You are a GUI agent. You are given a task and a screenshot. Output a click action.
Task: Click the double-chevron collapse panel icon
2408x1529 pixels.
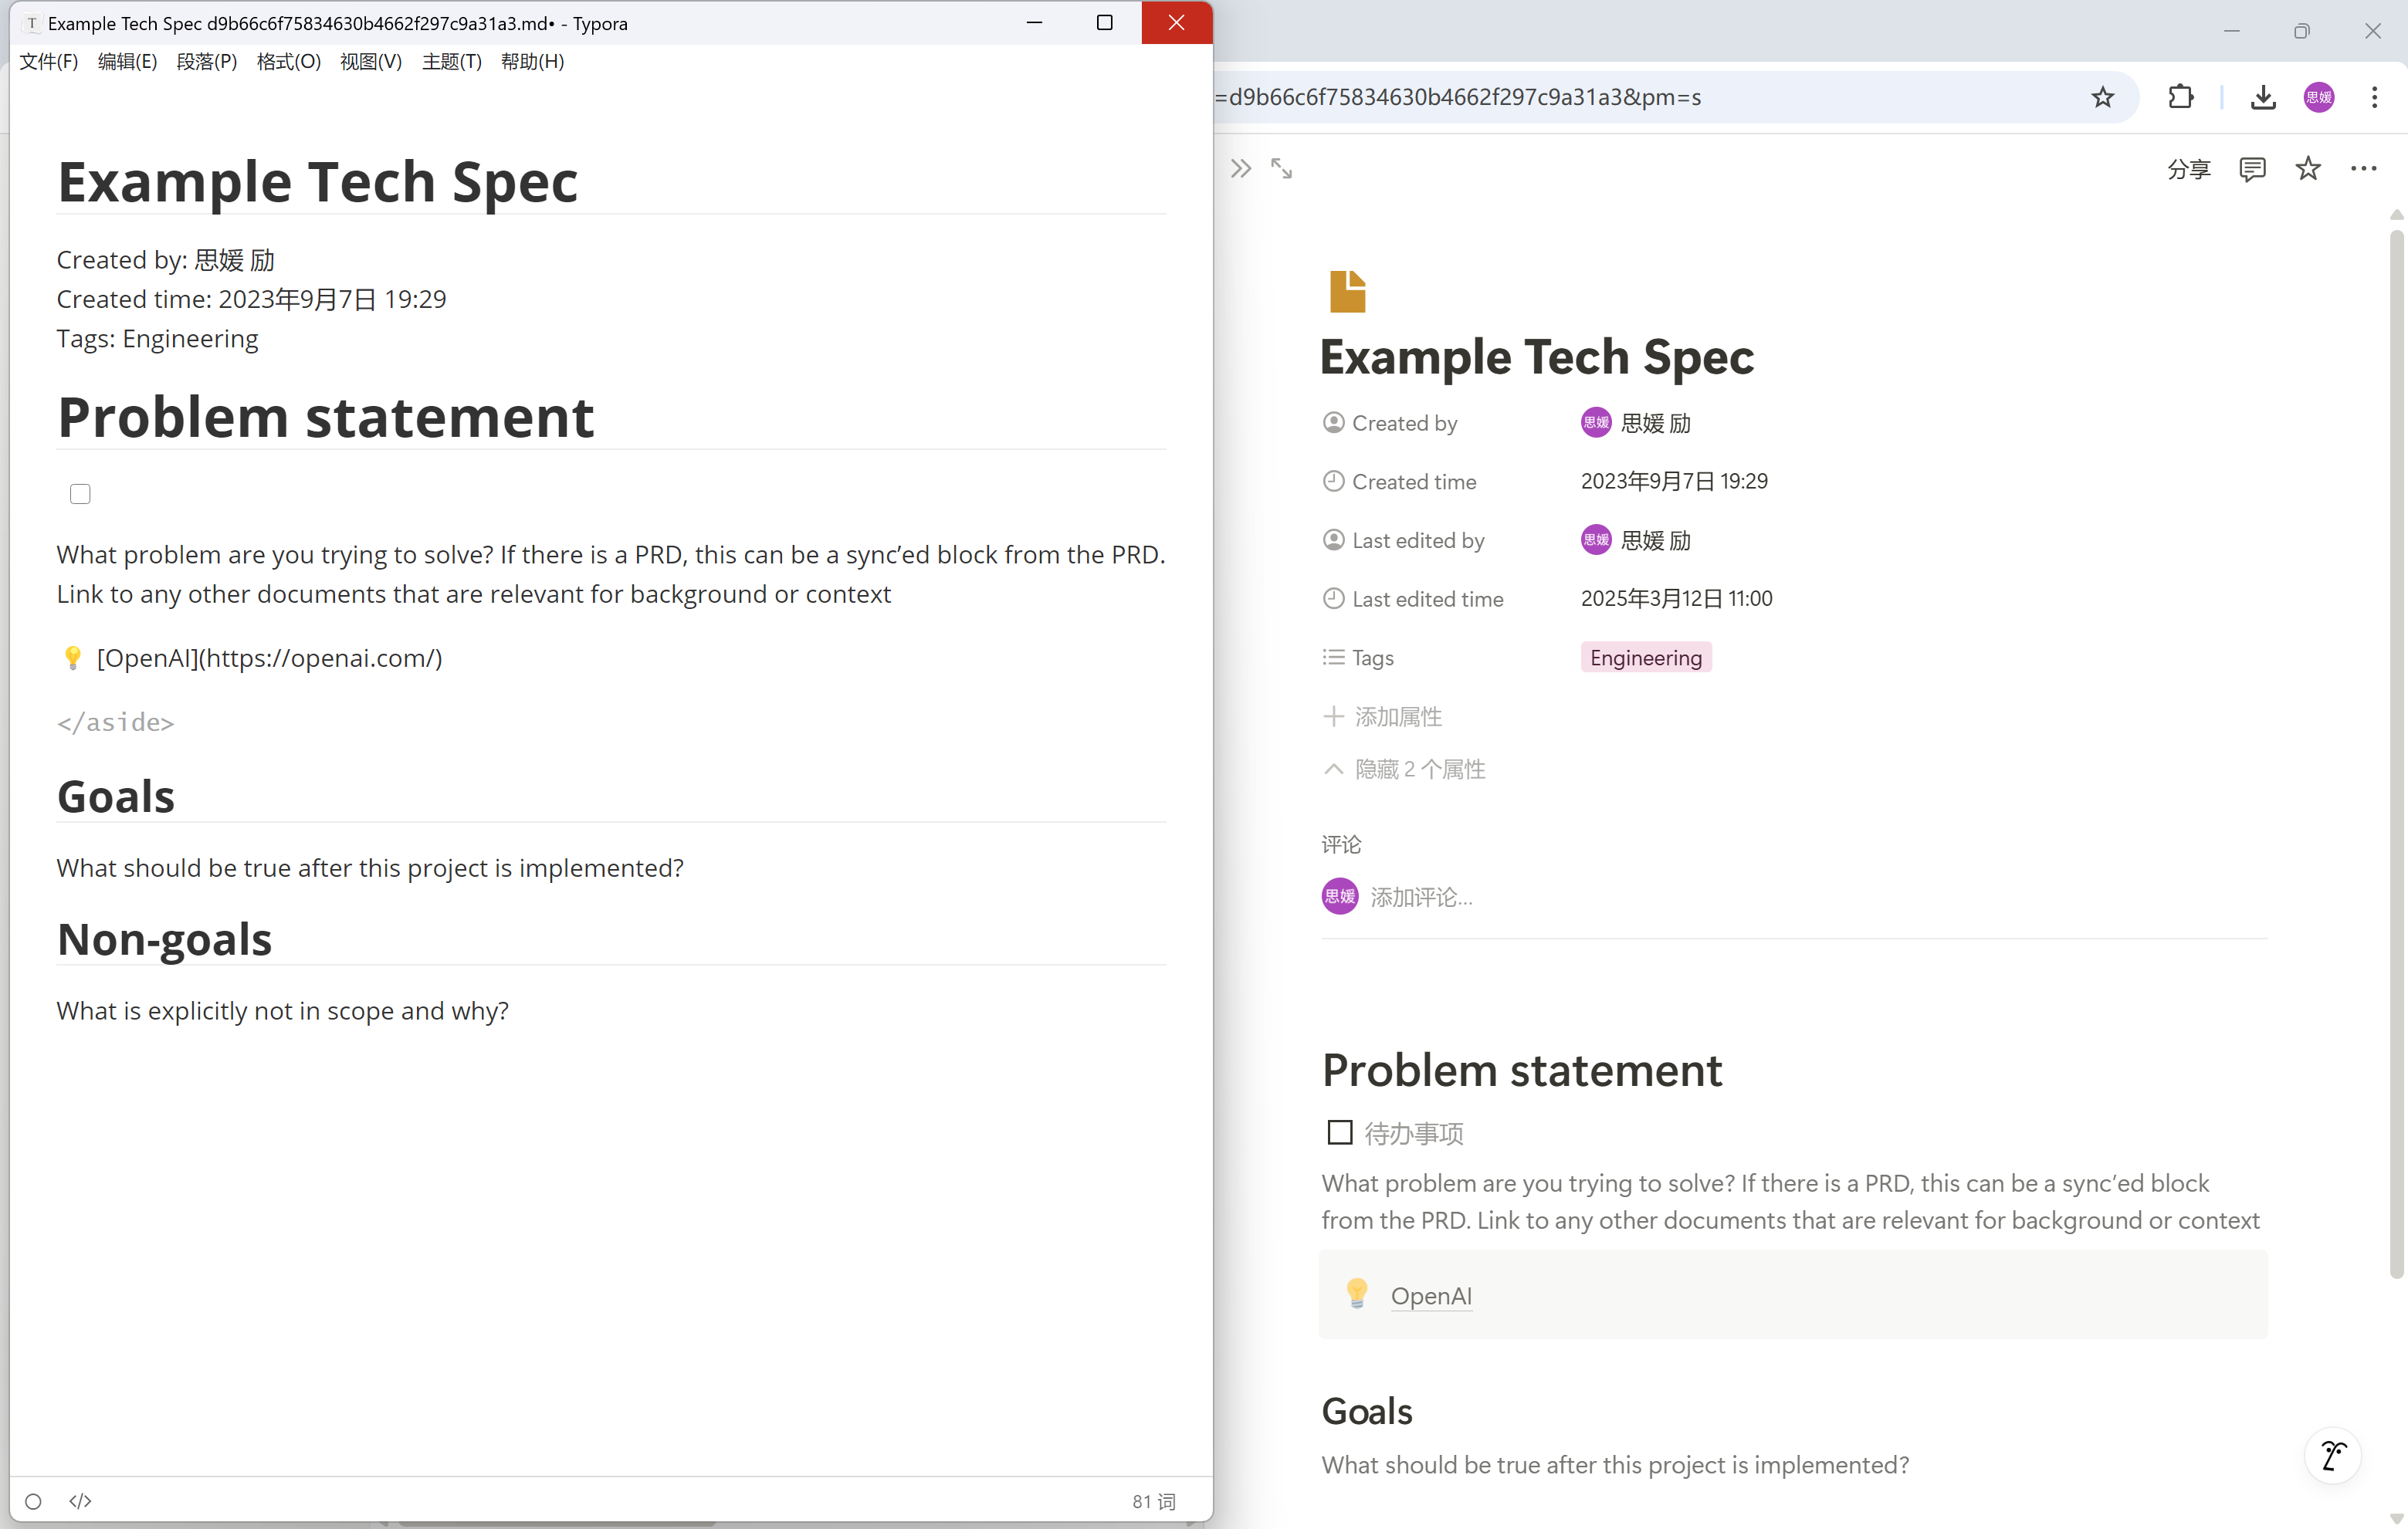pos(1240,169)
